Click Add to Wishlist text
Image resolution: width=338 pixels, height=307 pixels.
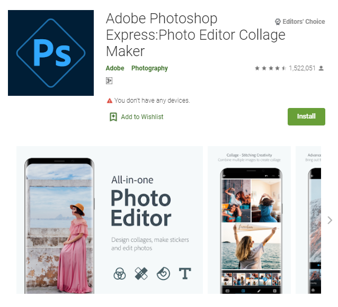tap(142, 117)
